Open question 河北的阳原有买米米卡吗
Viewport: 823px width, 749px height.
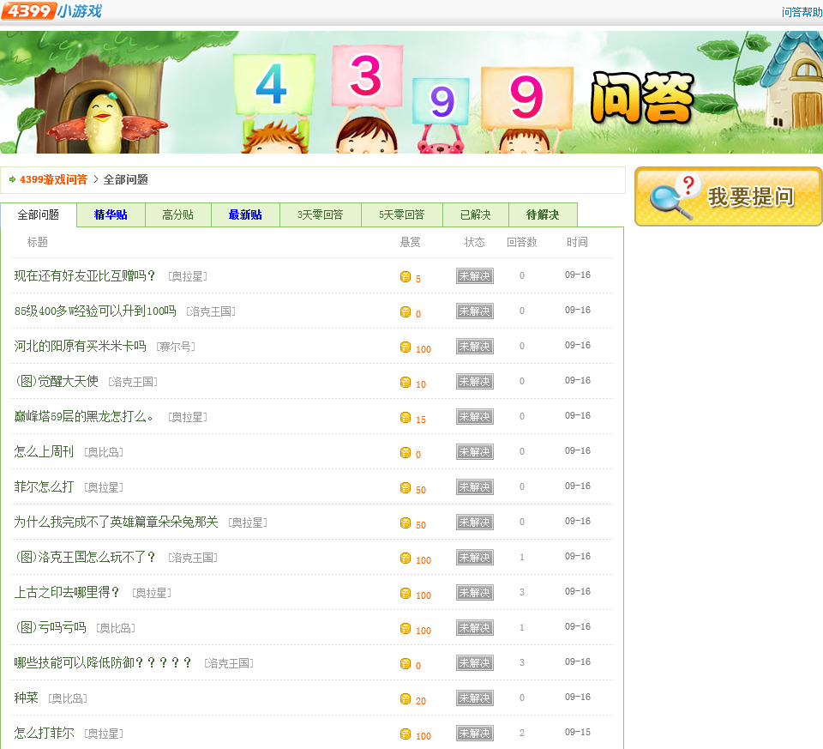pyautogui.click(x=80, y=346)
